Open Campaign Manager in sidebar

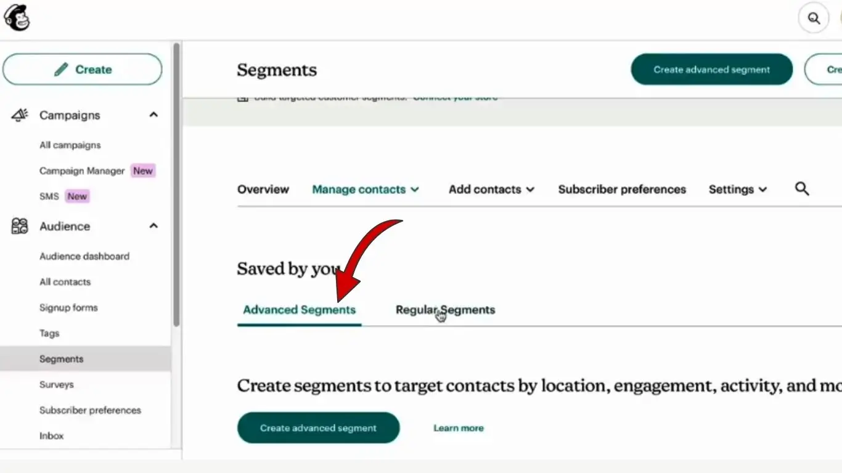click(82, 171)
